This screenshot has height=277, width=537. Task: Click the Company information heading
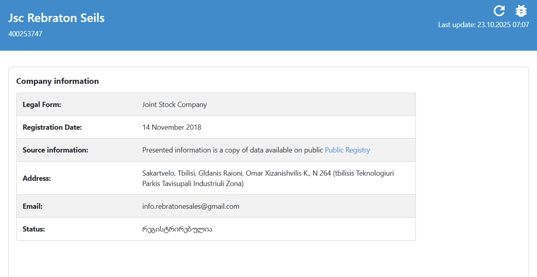[x=58, y=81]
